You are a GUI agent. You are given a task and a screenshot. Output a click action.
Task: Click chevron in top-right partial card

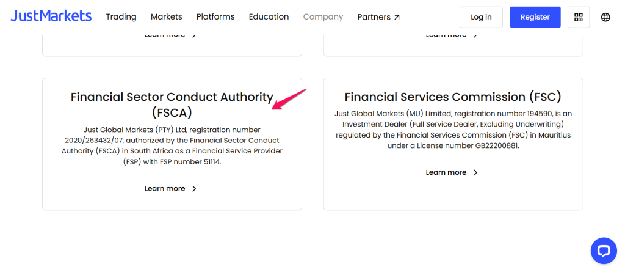(475, 35)
